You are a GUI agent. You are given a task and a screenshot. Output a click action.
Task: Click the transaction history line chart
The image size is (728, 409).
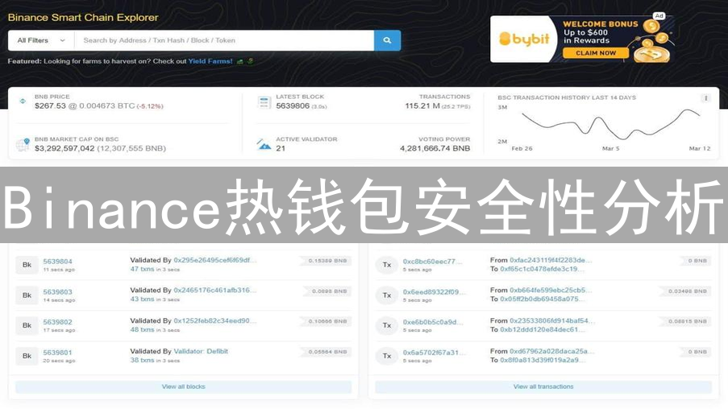[x=610, y=124]
